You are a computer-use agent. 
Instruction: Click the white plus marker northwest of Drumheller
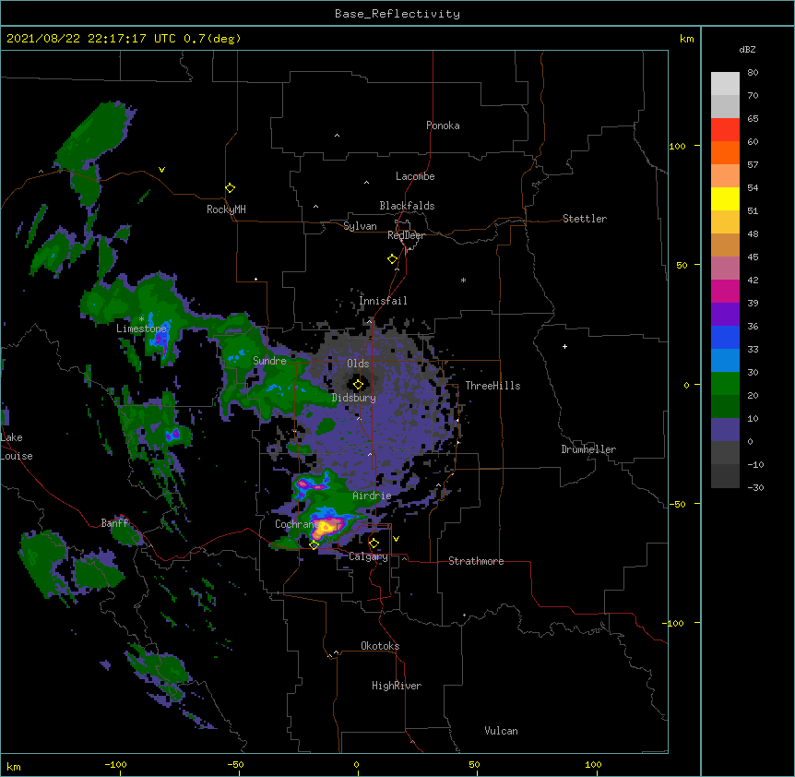(x=564, y=346)
